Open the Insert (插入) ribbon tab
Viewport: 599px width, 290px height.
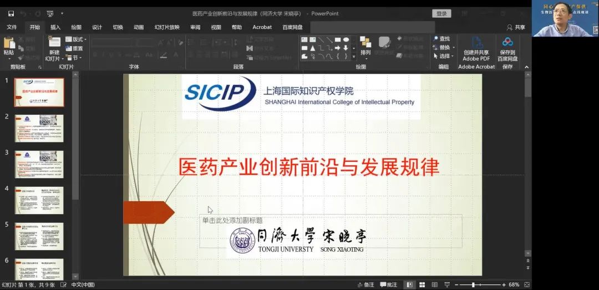tap(55, 27)
